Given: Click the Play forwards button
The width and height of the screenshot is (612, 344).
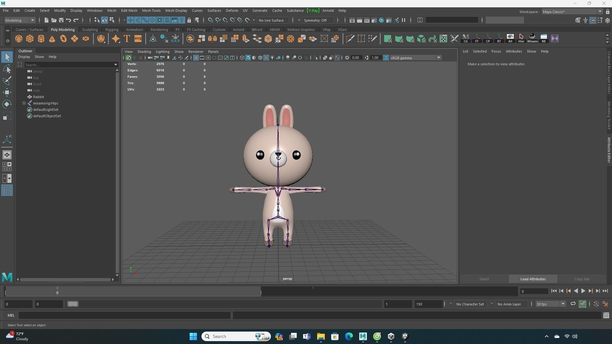Looking at the screenshot, I should click(583, 291).
